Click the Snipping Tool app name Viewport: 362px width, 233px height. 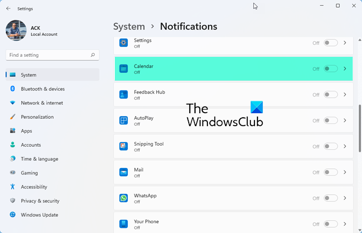(x=149, y=144)
